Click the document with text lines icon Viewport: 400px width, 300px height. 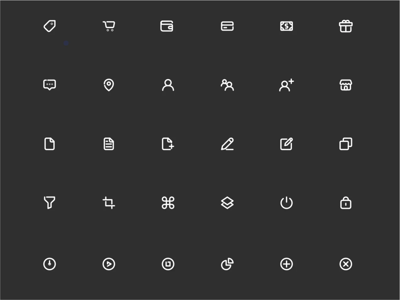click(109, 144)
